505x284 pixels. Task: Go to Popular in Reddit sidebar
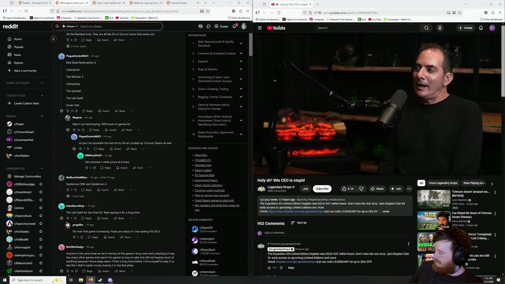coord(19,47)
